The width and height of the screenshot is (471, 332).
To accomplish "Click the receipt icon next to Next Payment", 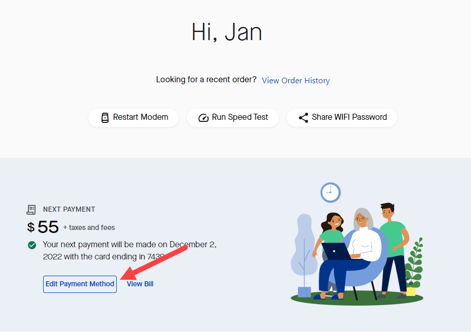I will pos(31,209).
